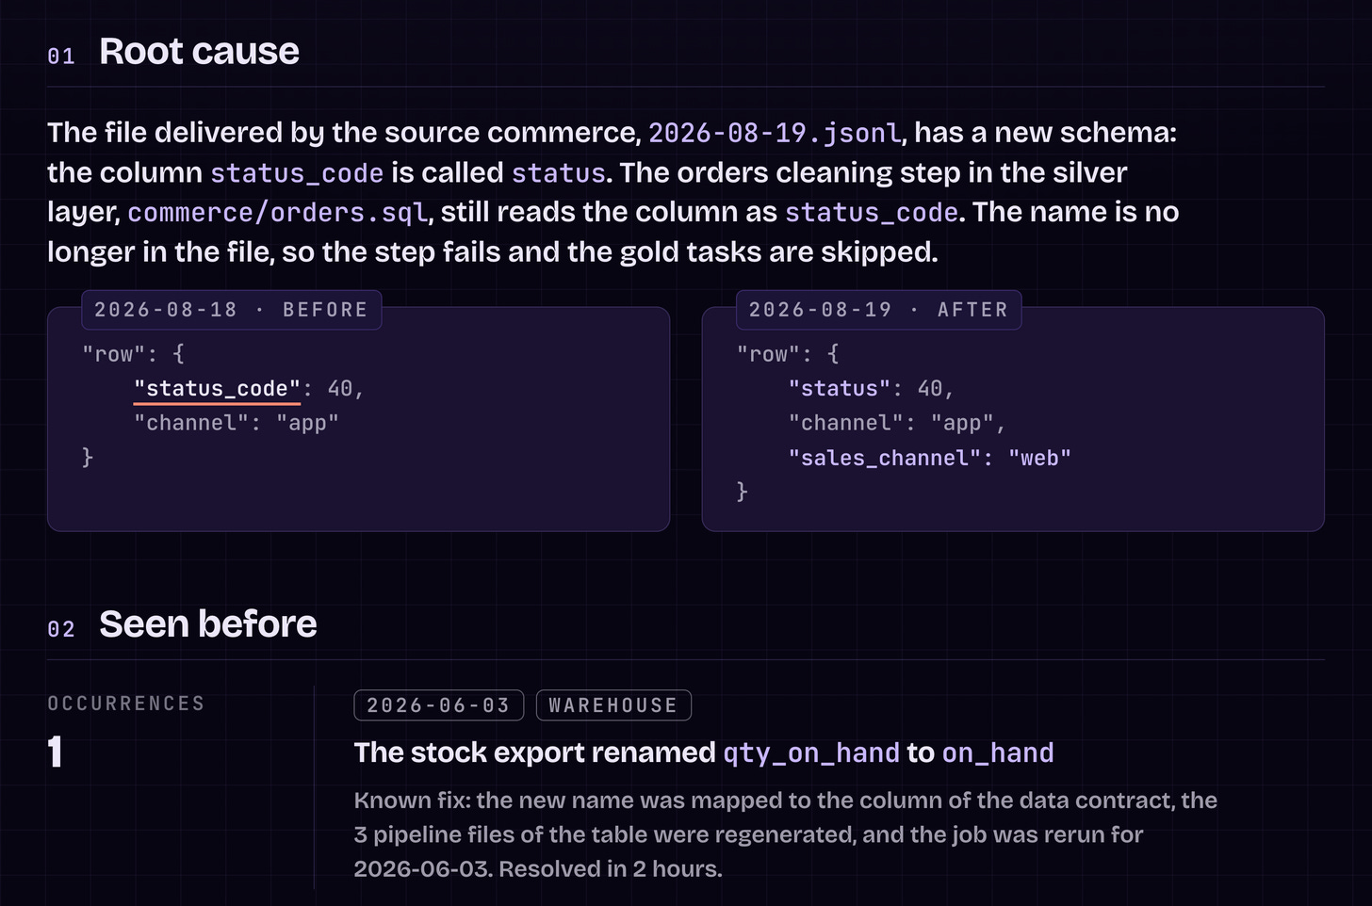Click the 2026-06-03 date tag
The height and width of the screenshot is (906, 1372).
pos(438,705)
